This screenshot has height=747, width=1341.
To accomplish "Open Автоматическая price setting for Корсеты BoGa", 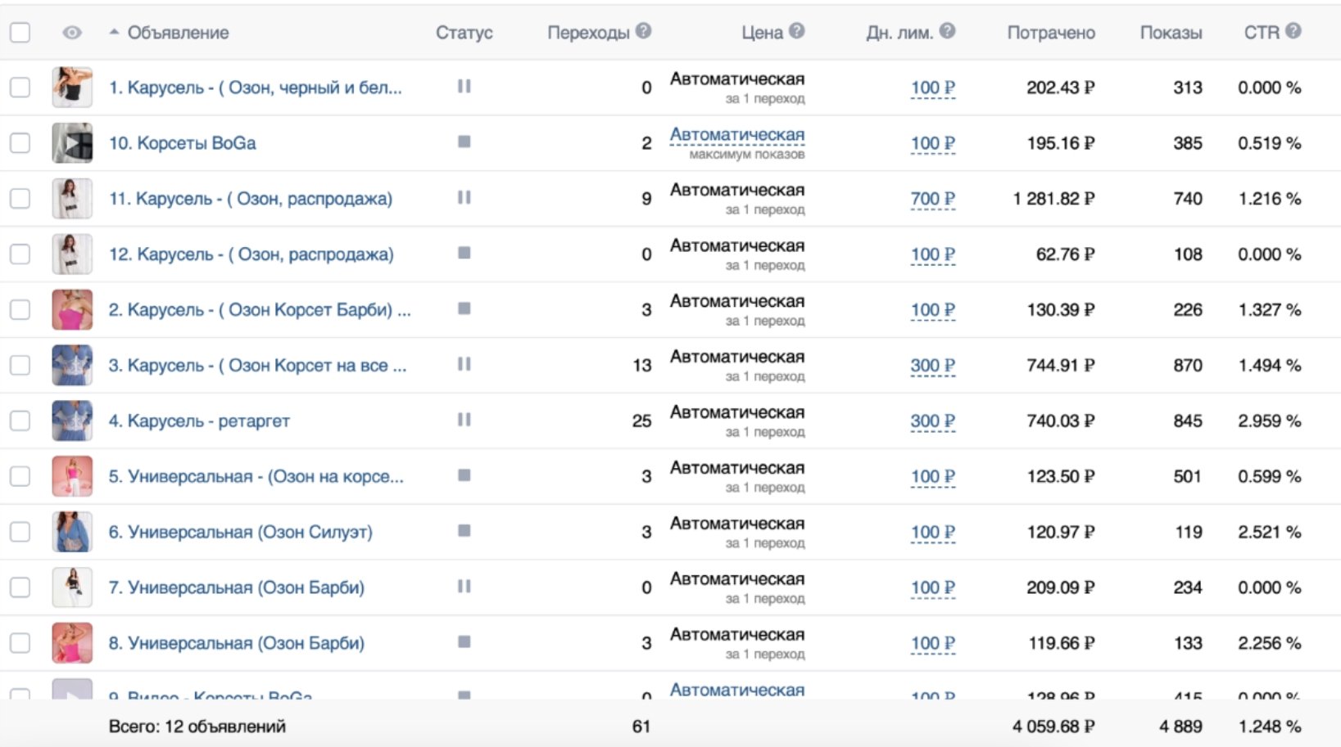I will point(736,135).
